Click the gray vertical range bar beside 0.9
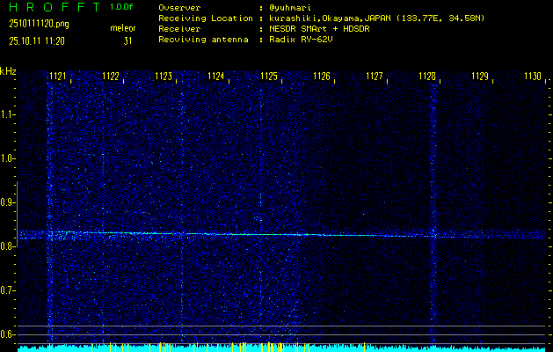The height and width of the screenshot is (352, 553). (x=17, y=214)
